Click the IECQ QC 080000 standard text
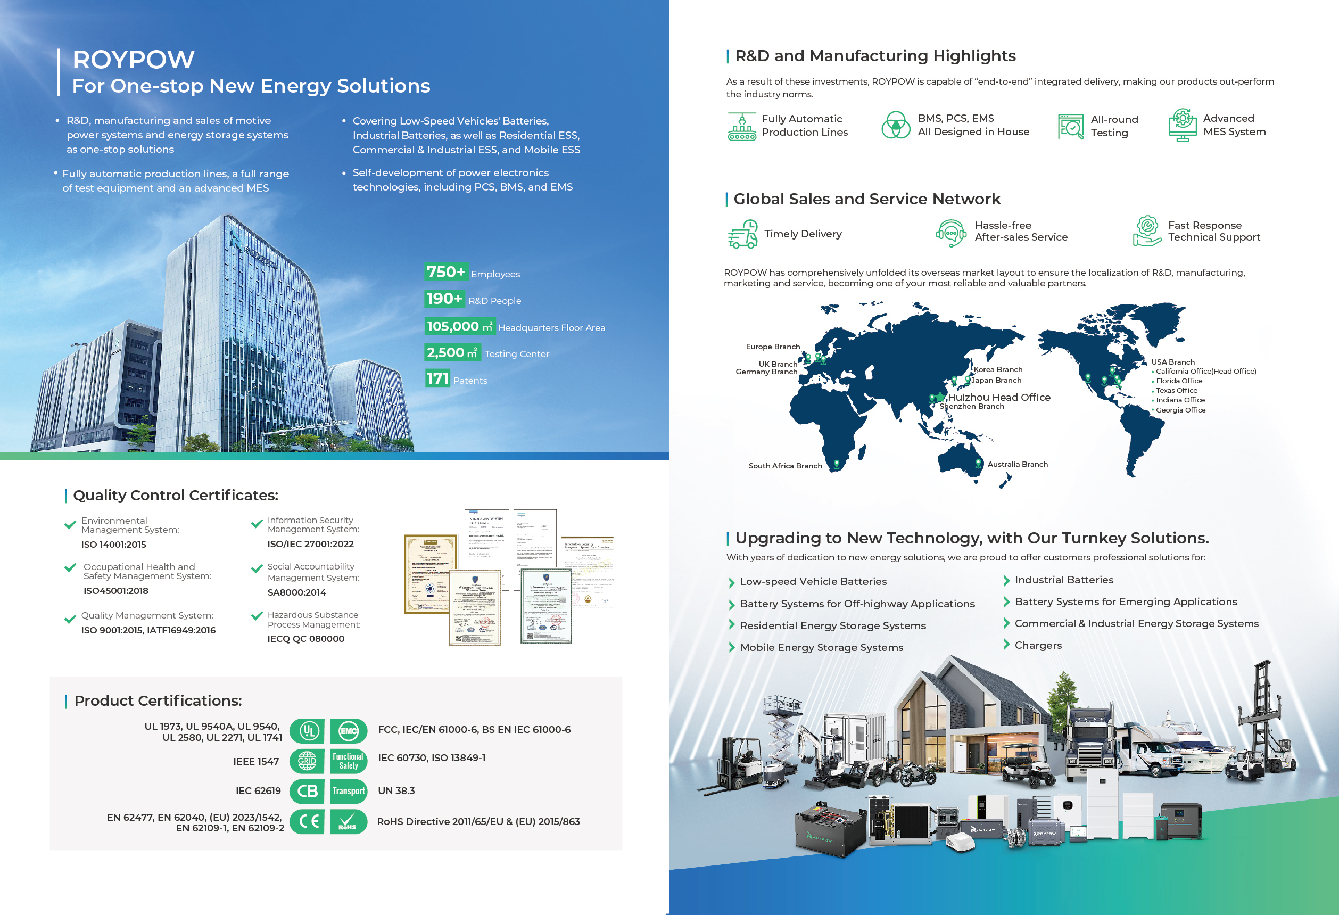 point(306,639)
